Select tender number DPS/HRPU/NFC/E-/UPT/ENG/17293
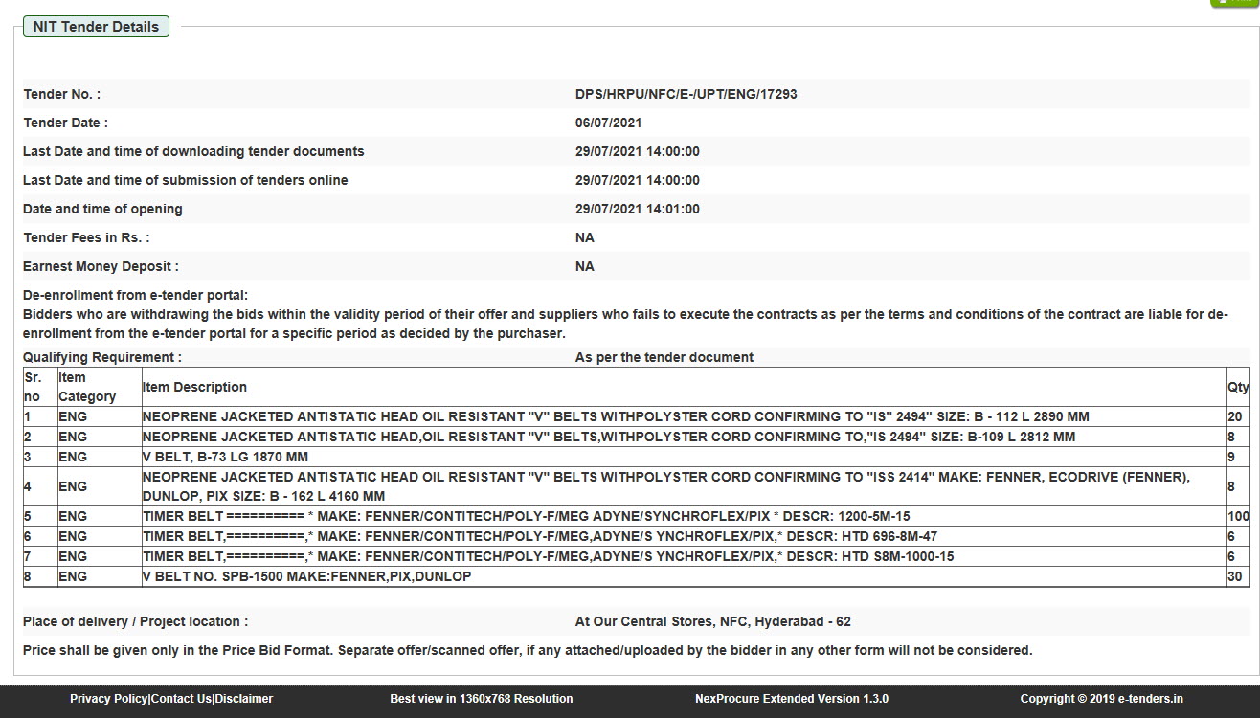 click(x=686, y=94)
